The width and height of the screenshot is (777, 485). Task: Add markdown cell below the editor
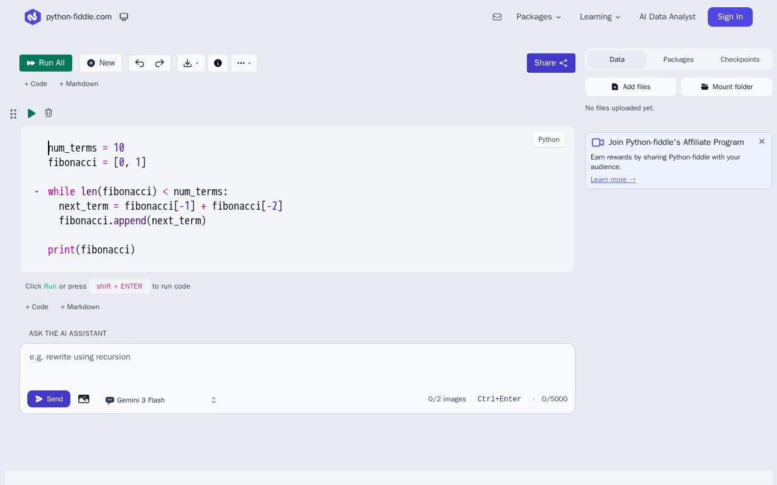[80, 307]
